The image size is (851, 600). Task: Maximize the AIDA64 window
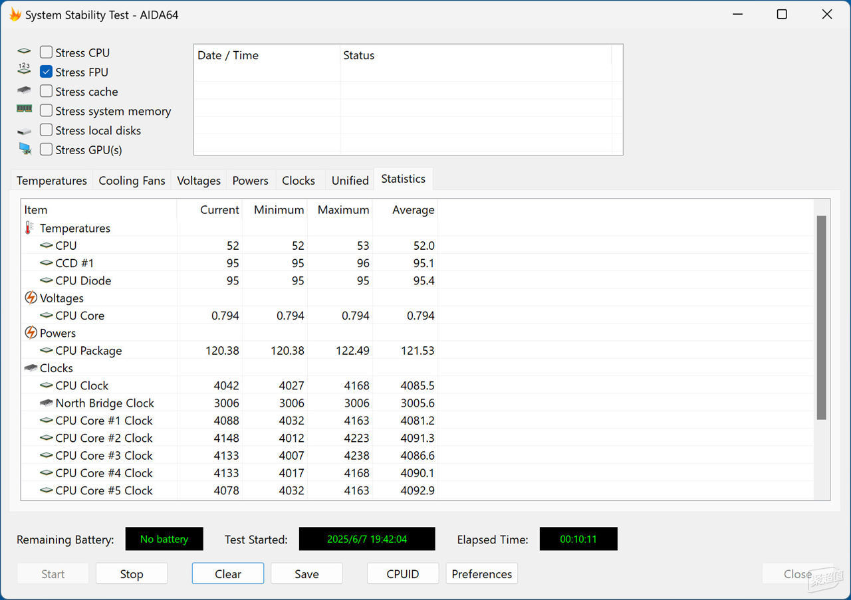(x=782, y=14)
